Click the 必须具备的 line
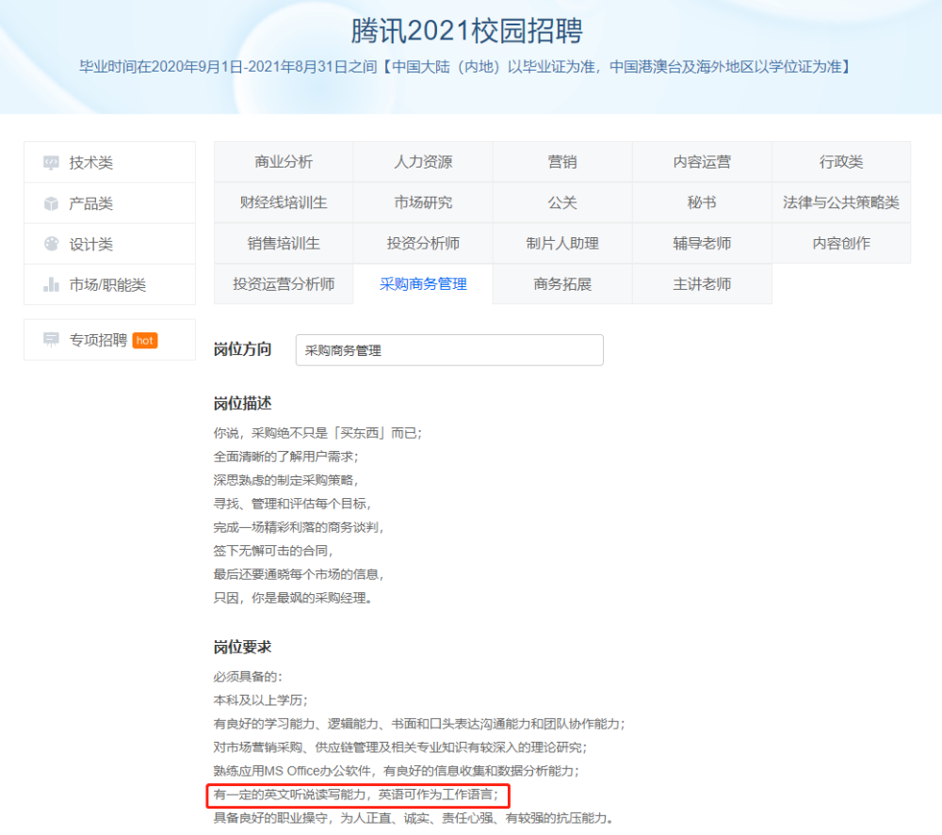The height and width of the screenshot is (835, 942). [x=248, y=677]
